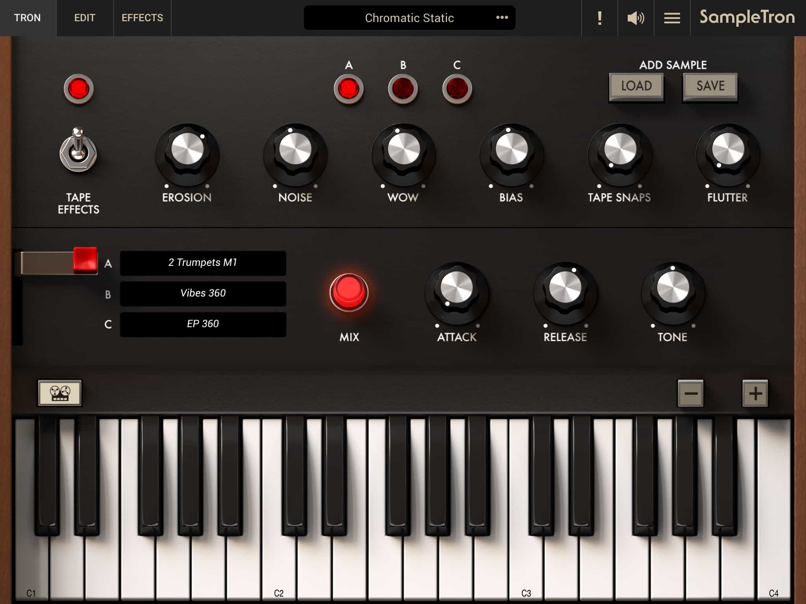Click the speaker volume icon
806x604 pixels.
pyautogui.click(x=636, y=18)
